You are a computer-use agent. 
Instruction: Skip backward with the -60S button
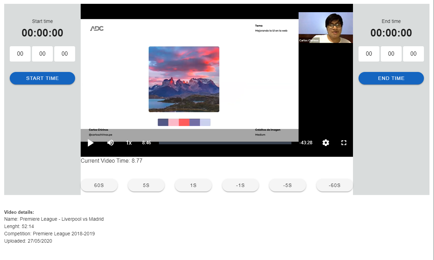[x=334, y=185]
